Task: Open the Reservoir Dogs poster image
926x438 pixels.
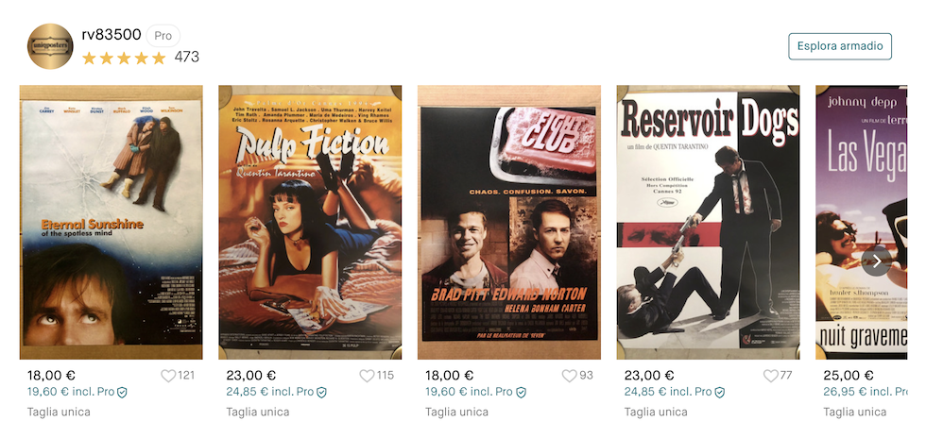Action: point(708,223)
